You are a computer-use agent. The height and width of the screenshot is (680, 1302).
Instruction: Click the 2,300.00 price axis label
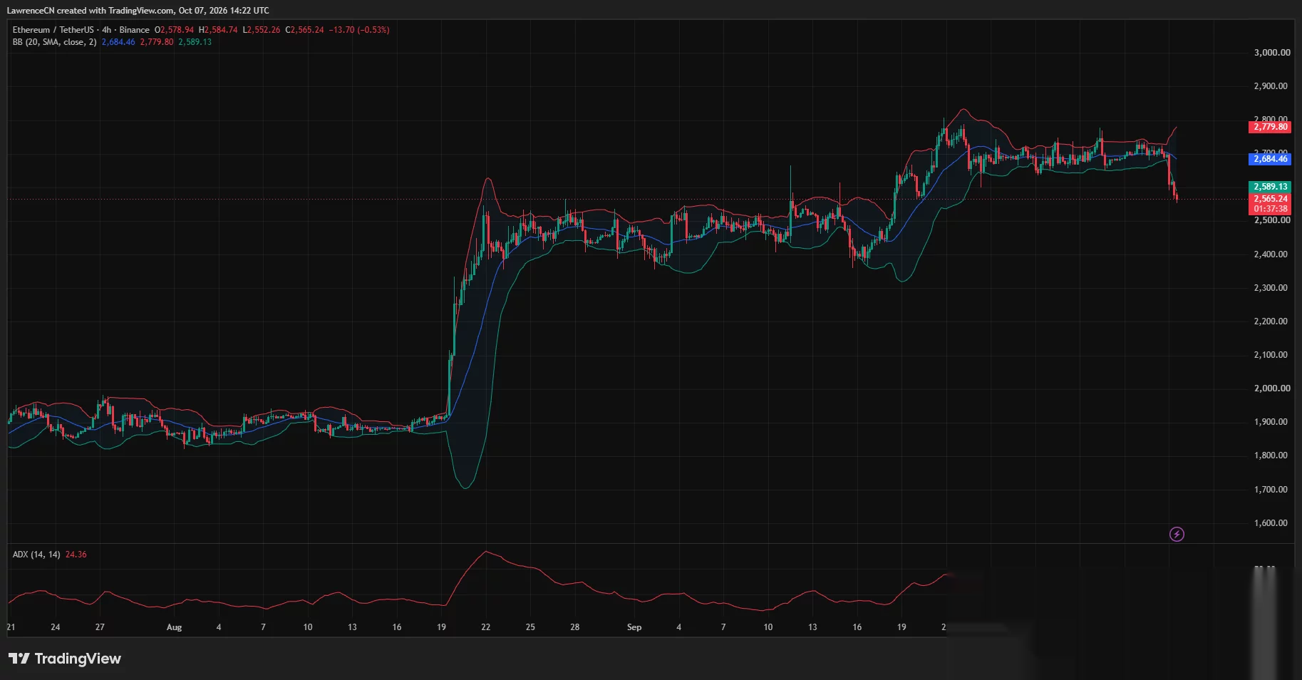tap(1271, 288)
